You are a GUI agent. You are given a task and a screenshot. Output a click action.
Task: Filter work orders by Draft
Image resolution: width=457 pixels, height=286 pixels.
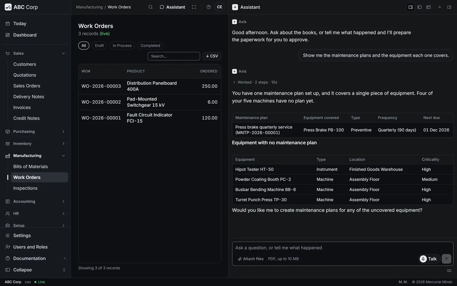click(99, 45)
